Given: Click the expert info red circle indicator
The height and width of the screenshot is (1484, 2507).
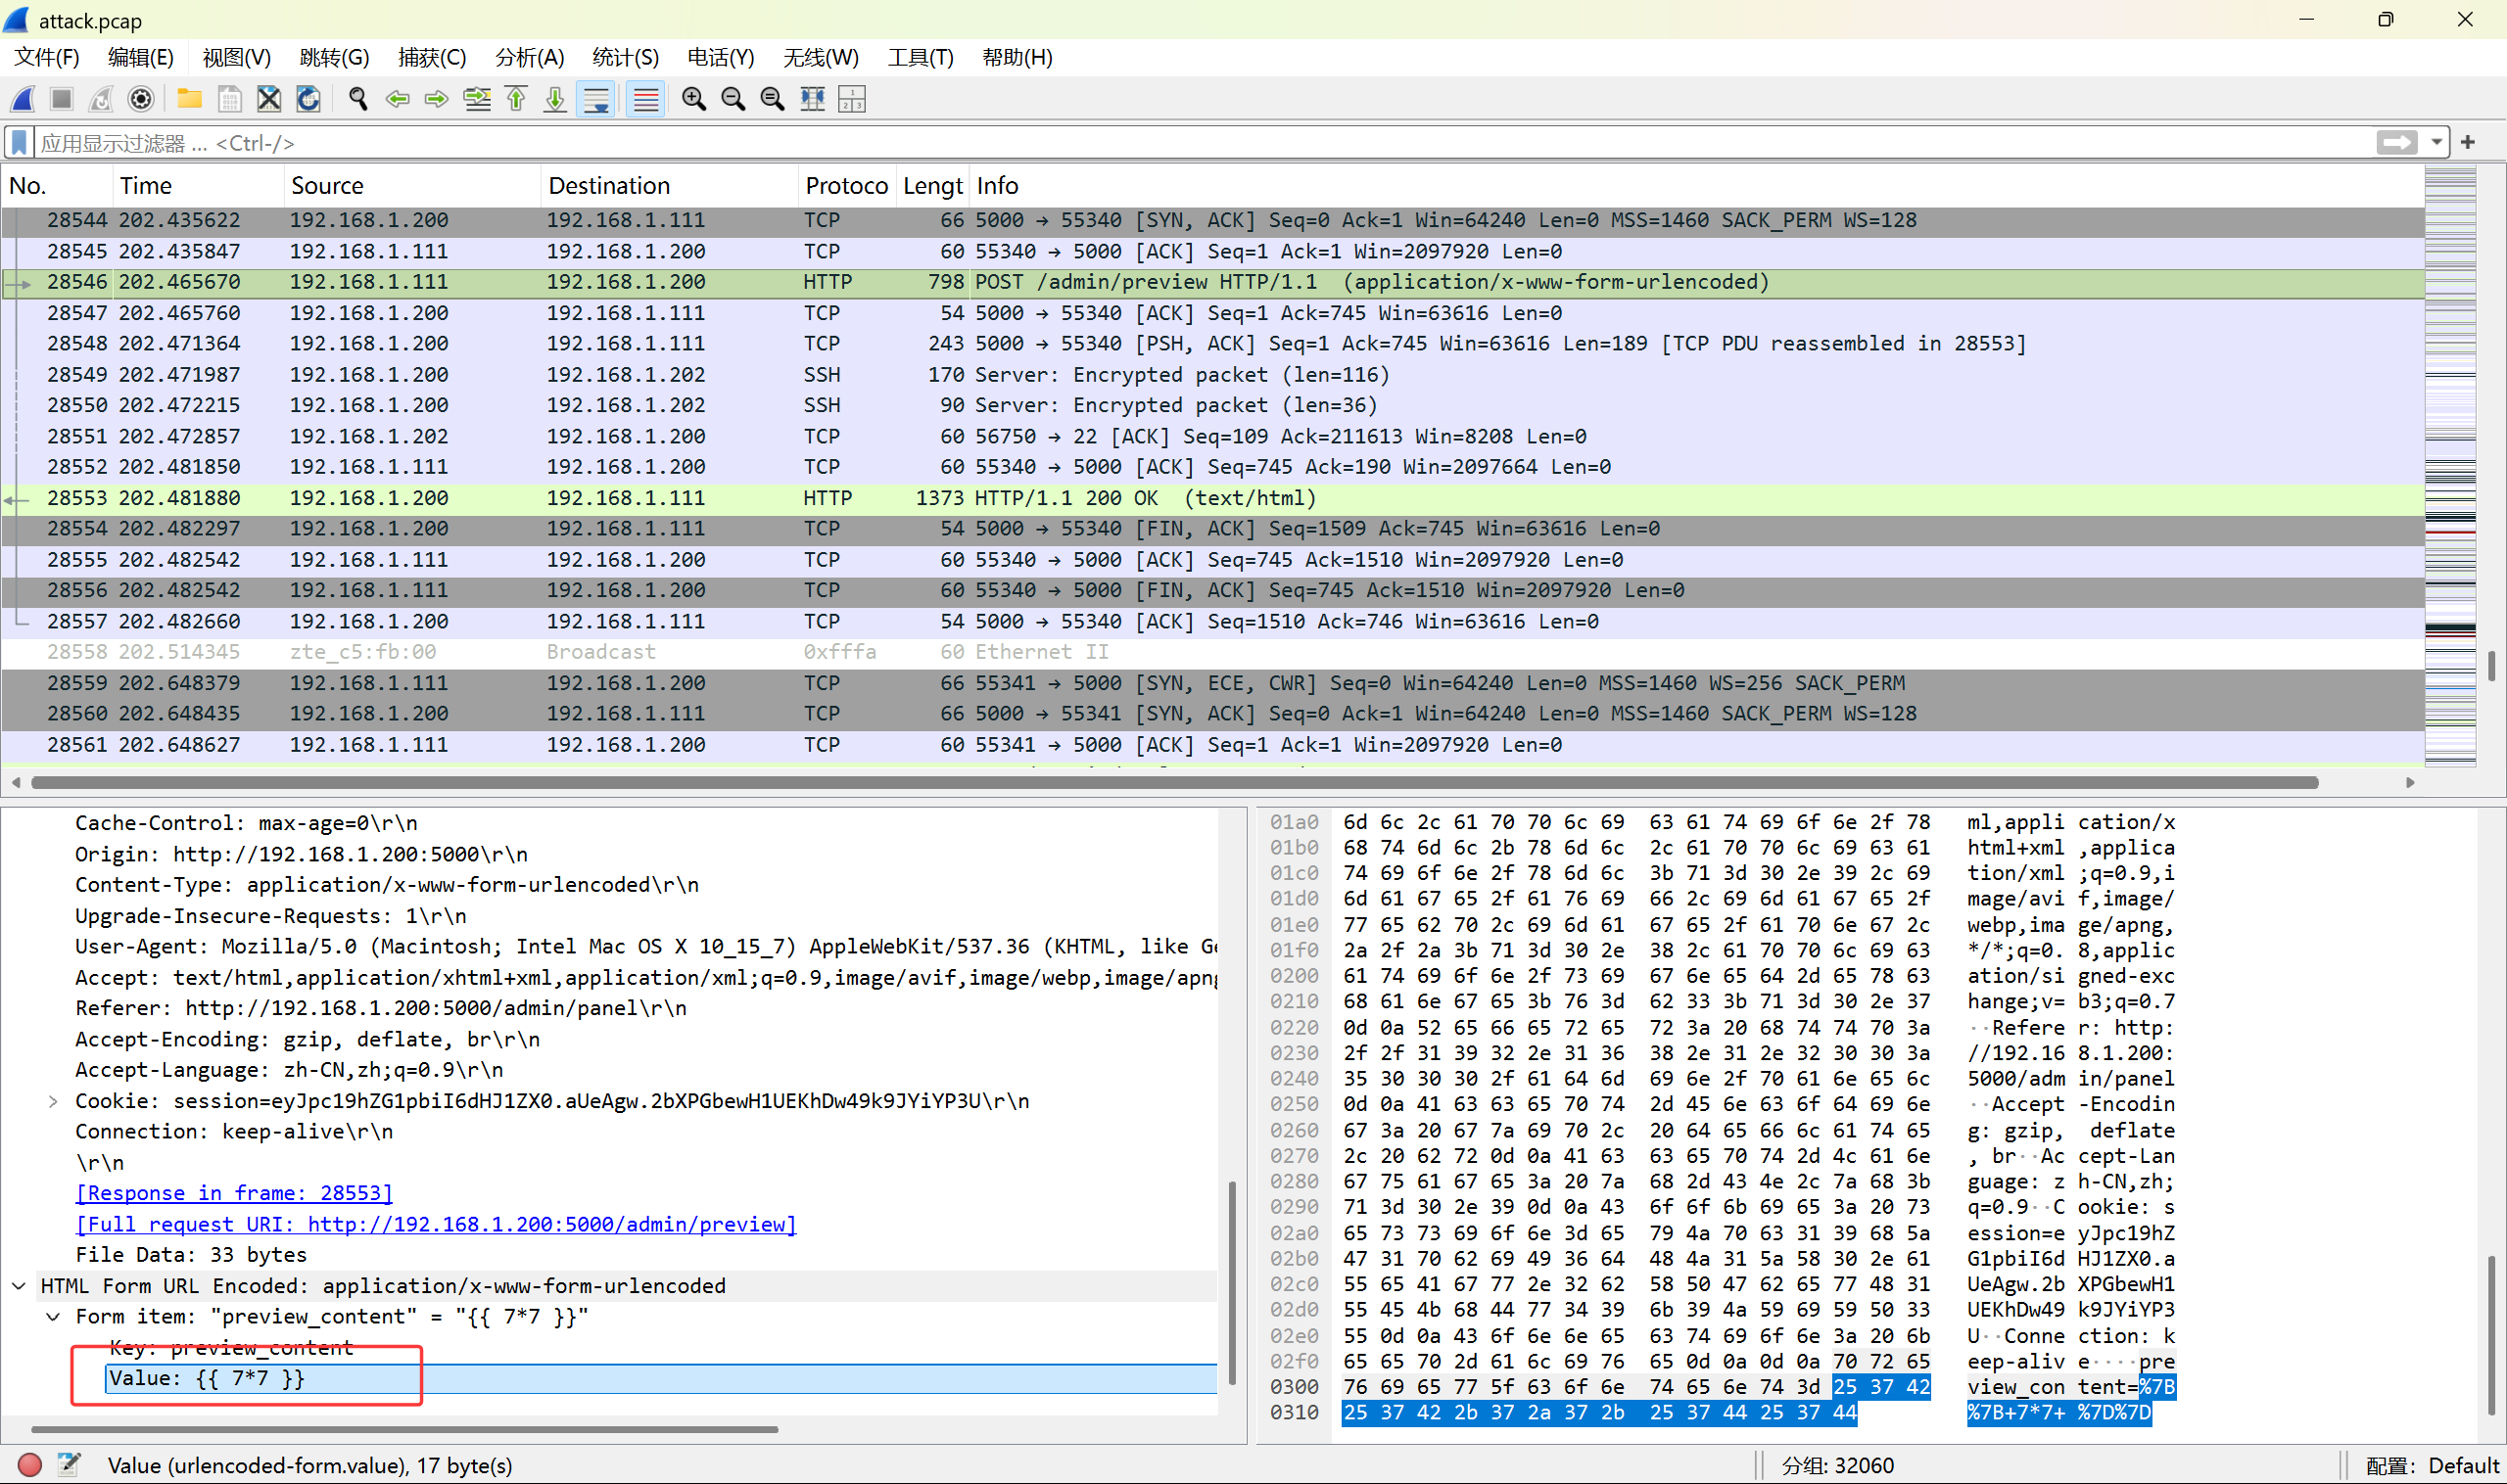Looking at the screenshot, I should click(x=30, y=1465).
